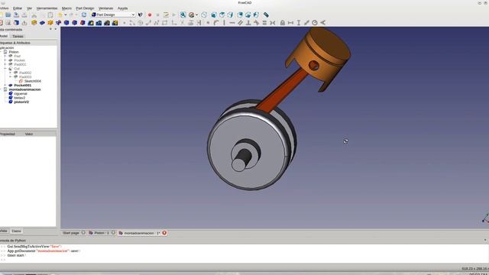Click the Pad feature yellow icon
489x275 pixels.
coord(34,22)
